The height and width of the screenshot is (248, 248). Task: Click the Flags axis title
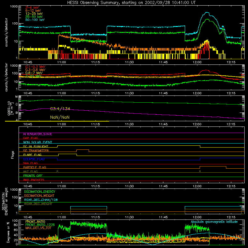click(x=12, y=155)
